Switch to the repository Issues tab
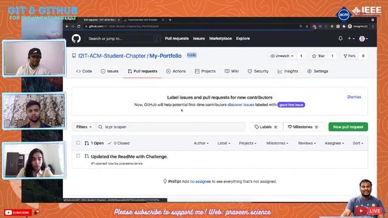This screenshot has width=388, height=218. [110, 71]
